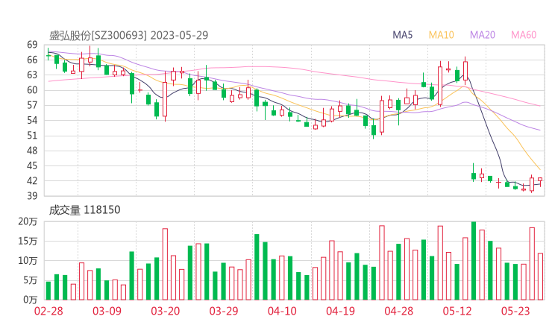Click the last red volume bar on the right
The image size is (552, 328).
coord(540,277)
